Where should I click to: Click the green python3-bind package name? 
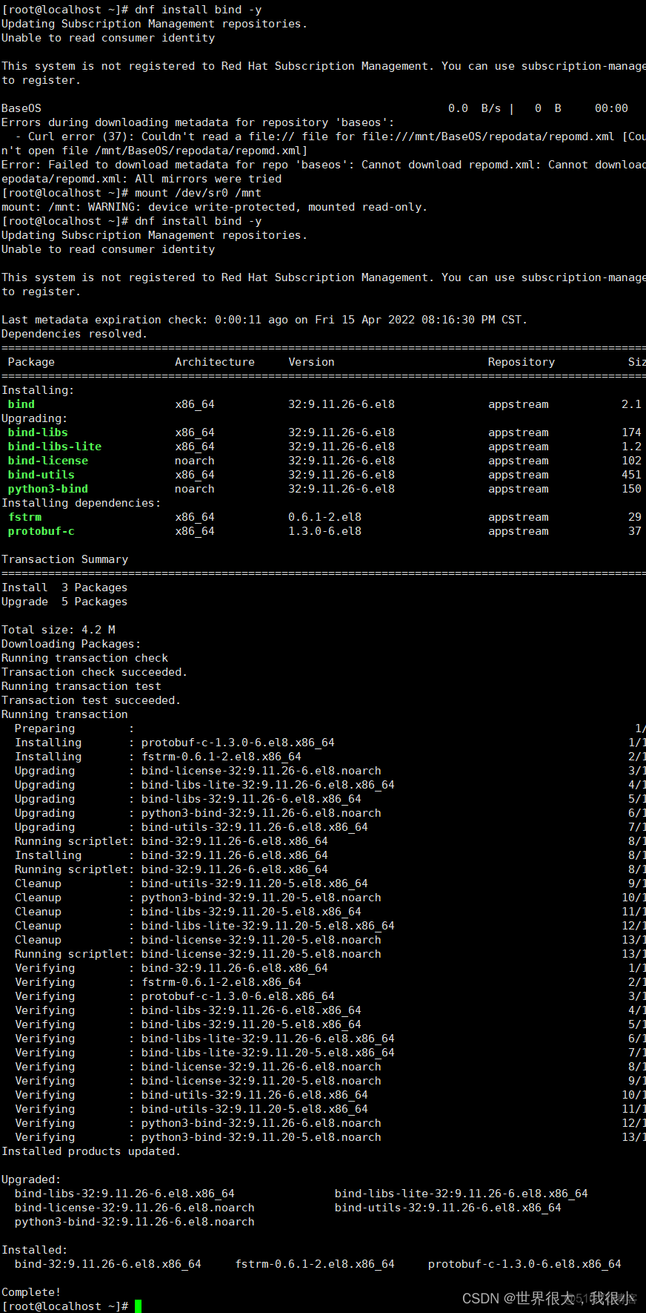48,489
